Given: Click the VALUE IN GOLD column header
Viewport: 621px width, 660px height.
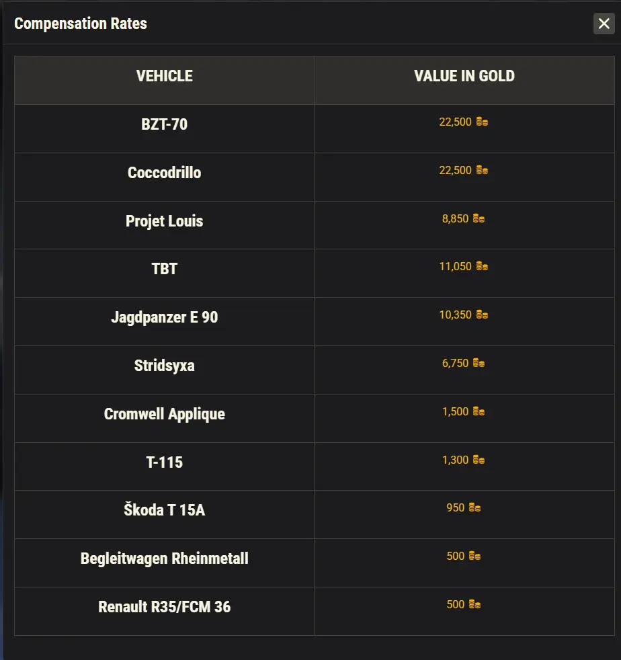Looking at the screenshot, I should [464, 75].
